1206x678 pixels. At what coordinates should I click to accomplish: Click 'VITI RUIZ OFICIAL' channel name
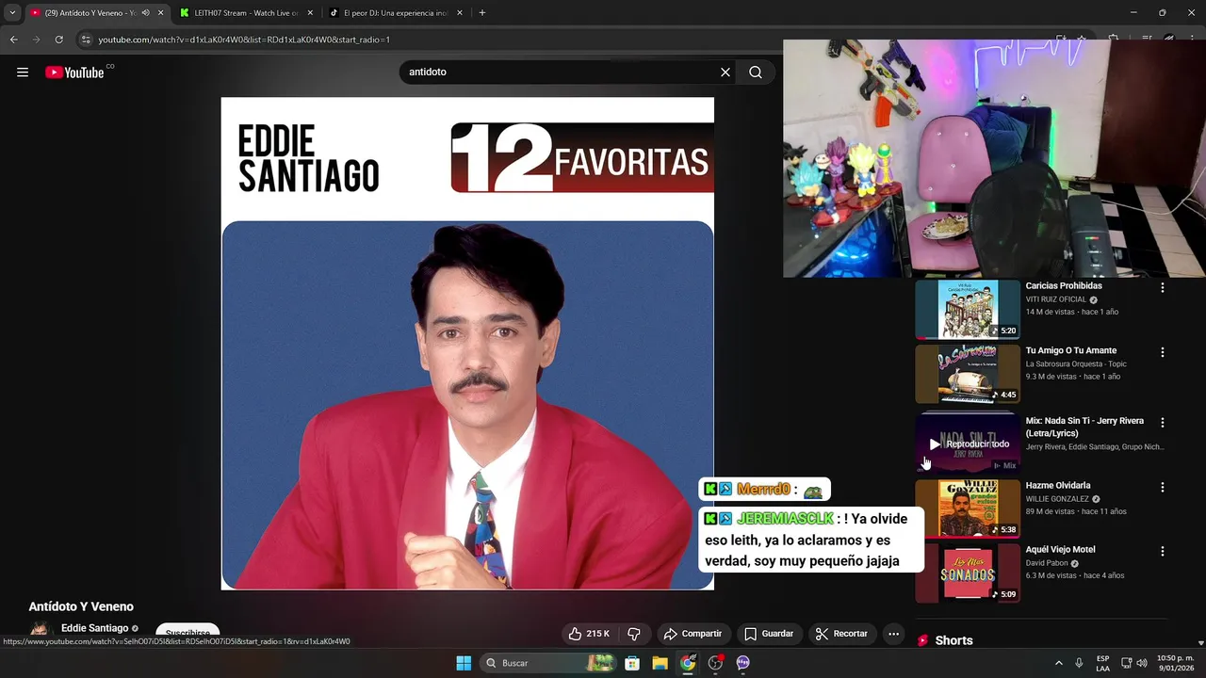coord(1056,299)
